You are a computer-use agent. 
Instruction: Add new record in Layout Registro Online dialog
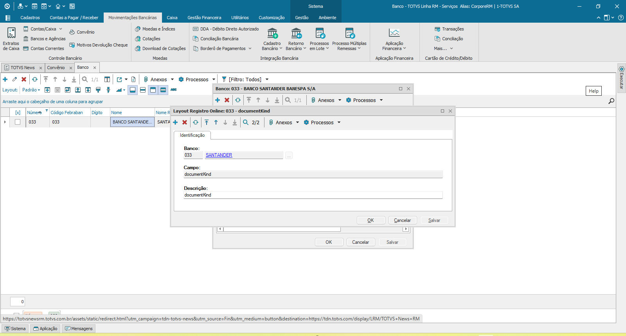(x=175, y=122)
